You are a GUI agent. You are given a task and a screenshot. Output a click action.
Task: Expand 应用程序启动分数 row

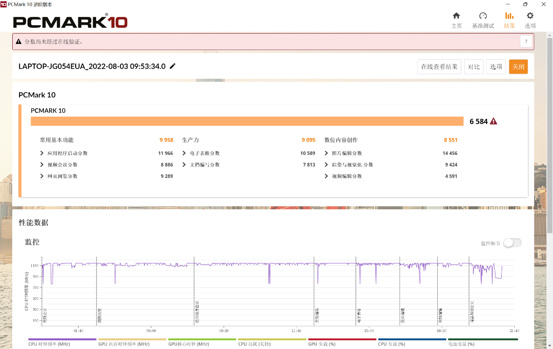[42, 153]
